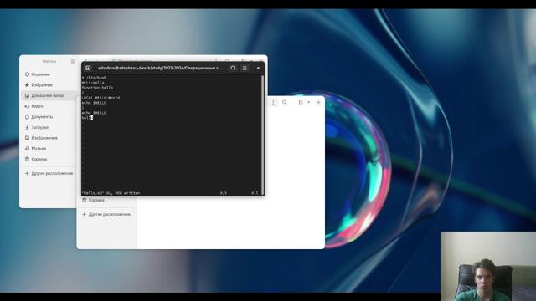Open search in the lower Files window
This screenshot has width=536, height=301.
click(285, 102)
